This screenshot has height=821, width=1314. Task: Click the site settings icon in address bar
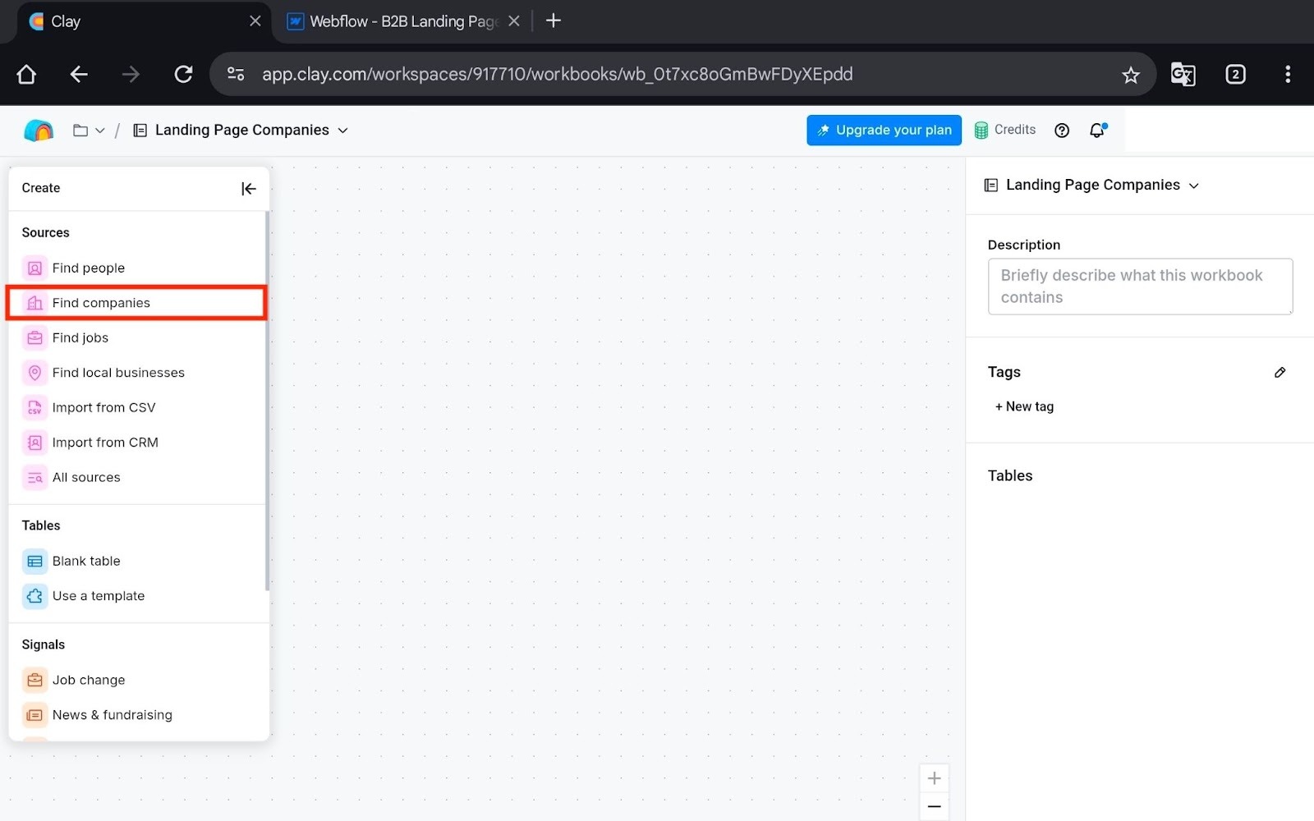click(236, 74)
